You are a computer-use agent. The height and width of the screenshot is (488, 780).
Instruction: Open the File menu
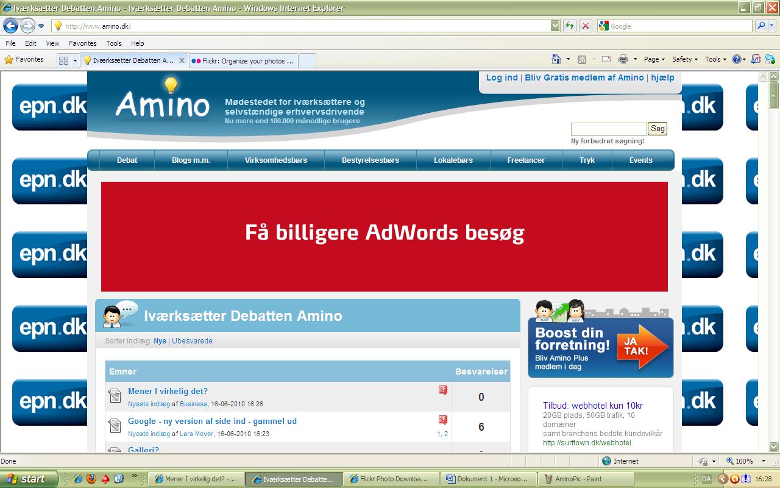(x=10, y=43)
